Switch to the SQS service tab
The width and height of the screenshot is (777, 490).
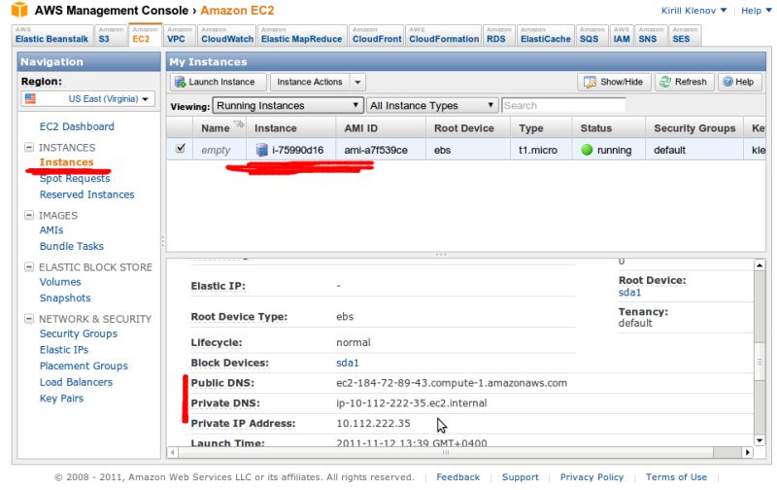pyautogui.click(x=591, y=36)
